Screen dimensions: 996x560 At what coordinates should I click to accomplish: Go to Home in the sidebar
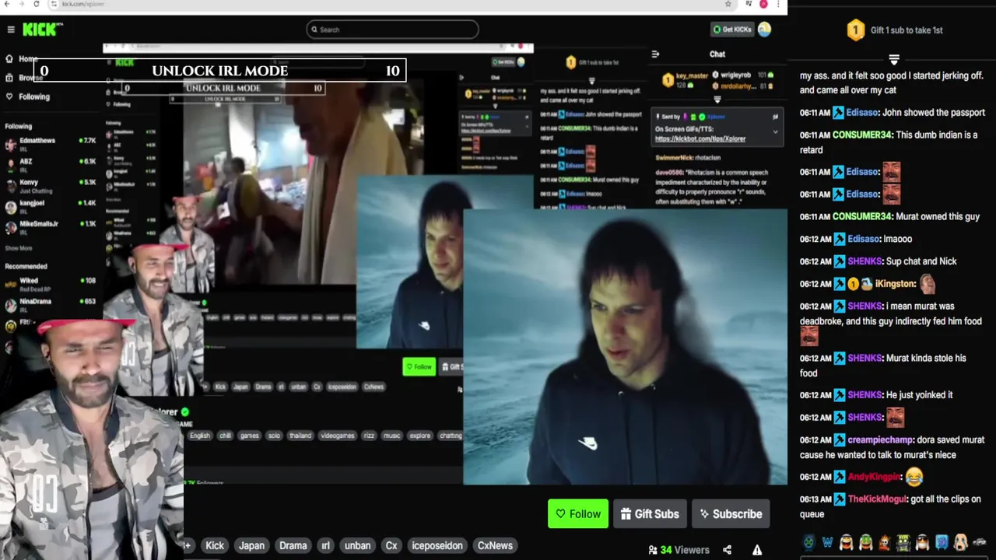pyautogui.click(x=22, y=59)
